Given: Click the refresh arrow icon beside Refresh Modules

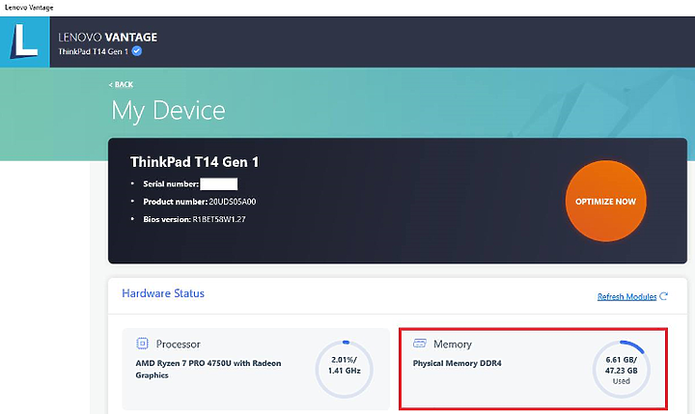Looking at the screenshot, I should click(663, 296).
